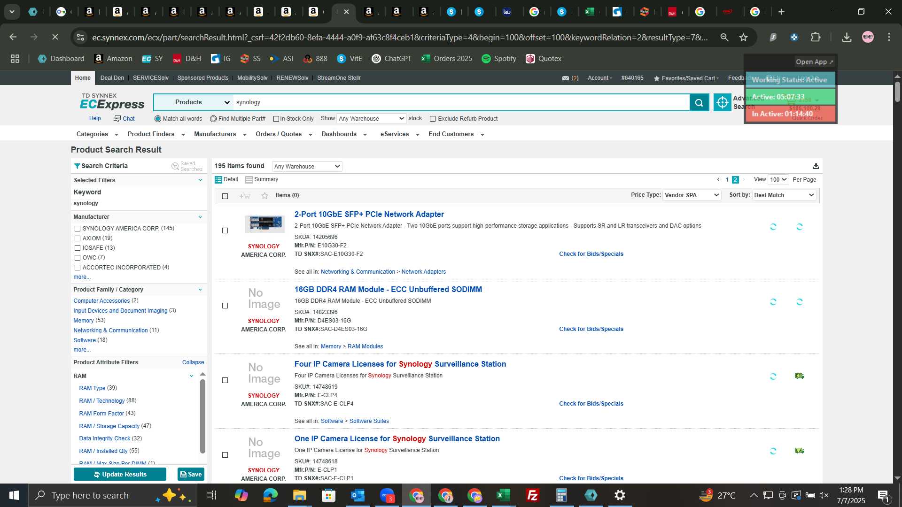Switch to Detail view icon

point(218,180)
